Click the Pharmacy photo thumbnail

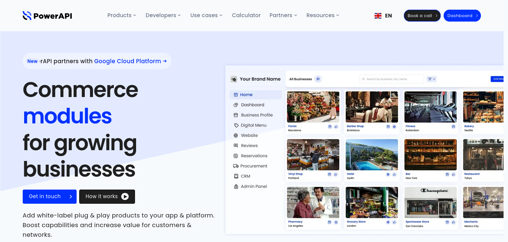pyautogui.click(x=313, y=203)
